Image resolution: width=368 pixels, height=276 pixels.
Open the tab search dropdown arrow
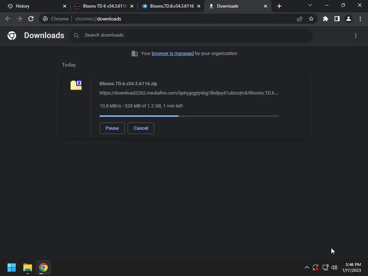pos(310,5)
